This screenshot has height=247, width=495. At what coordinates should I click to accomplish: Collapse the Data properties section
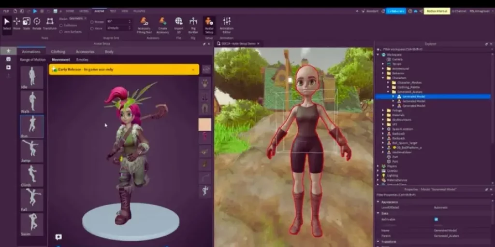(x=378, y=213)
